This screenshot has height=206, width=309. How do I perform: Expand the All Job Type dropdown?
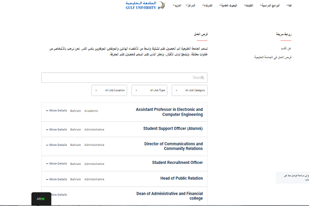149,90
